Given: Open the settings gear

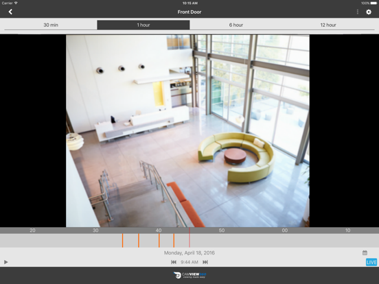Looking at the screenshot, I should [369, 12].
